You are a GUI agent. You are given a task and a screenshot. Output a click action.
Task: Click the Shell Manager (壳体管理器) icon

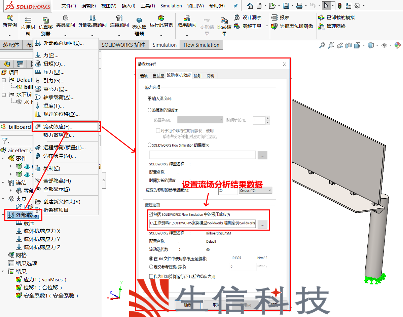click(x=139, y=20)
